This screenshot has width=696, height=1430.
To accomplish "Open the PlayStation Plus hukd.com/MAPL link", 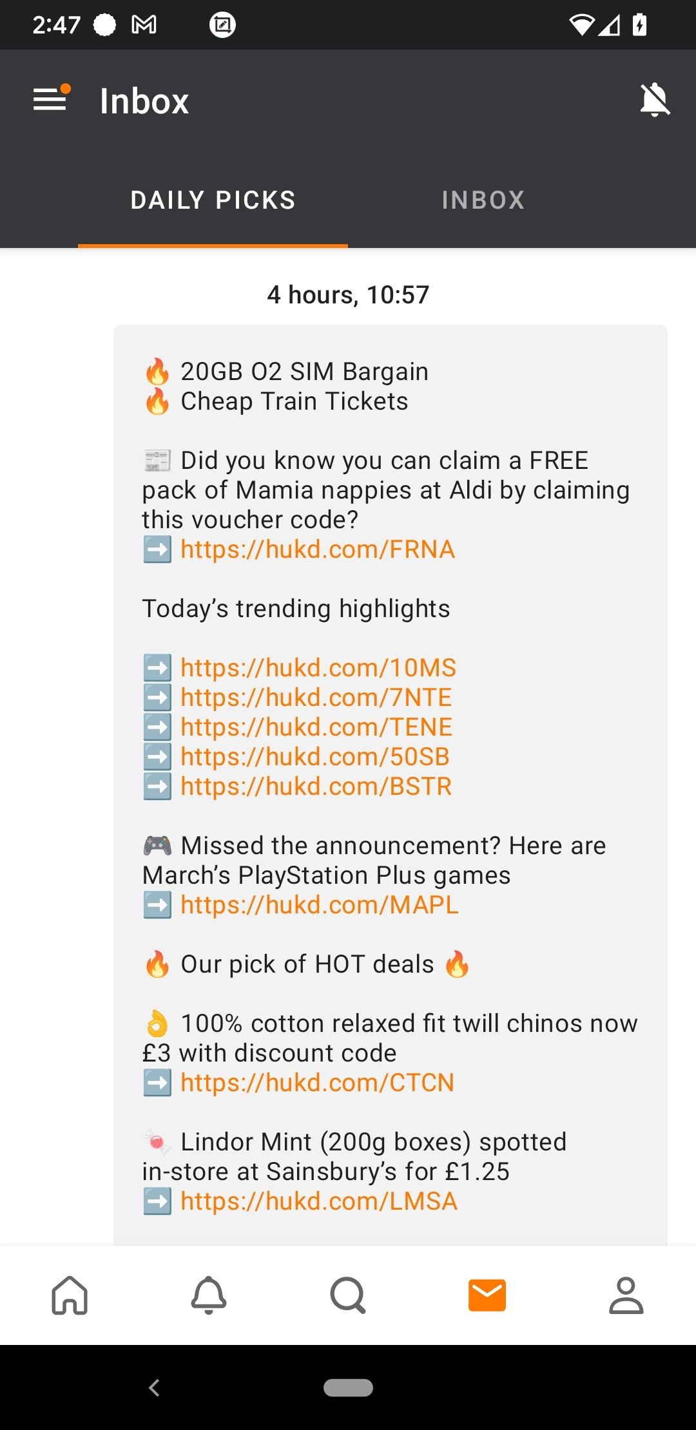I will [320, 905].
